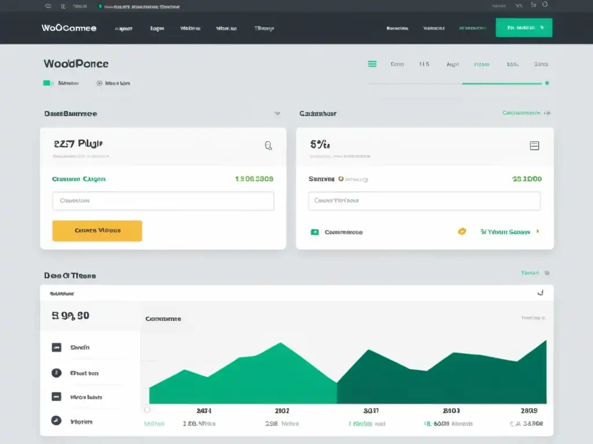Toggle the green status indicator in the top bar
This screenshot has height=444, width=593.
click(100, 6)
